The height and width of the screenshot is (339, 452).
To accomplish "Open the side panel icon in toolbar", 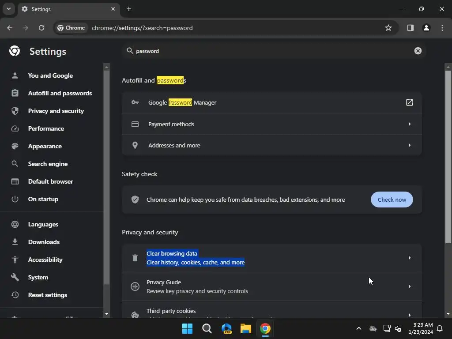I will tap(410, 28).
